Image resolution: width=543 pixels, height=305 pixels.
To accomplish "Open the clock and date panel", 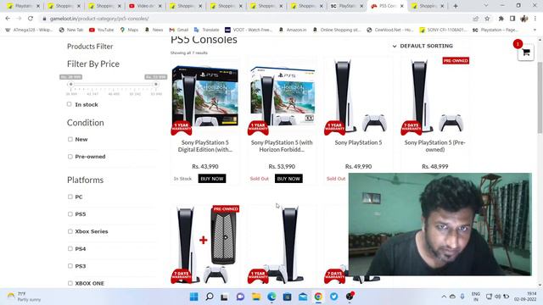I will point(525,297).
